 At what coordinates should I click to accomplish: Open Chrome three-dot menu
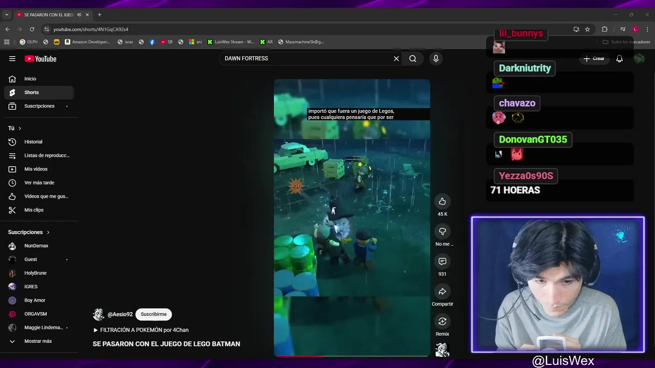coord(647,29)
